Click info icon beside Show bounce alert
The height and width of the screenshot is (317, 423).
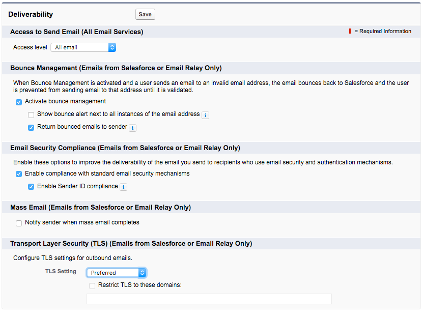[205, 115]
